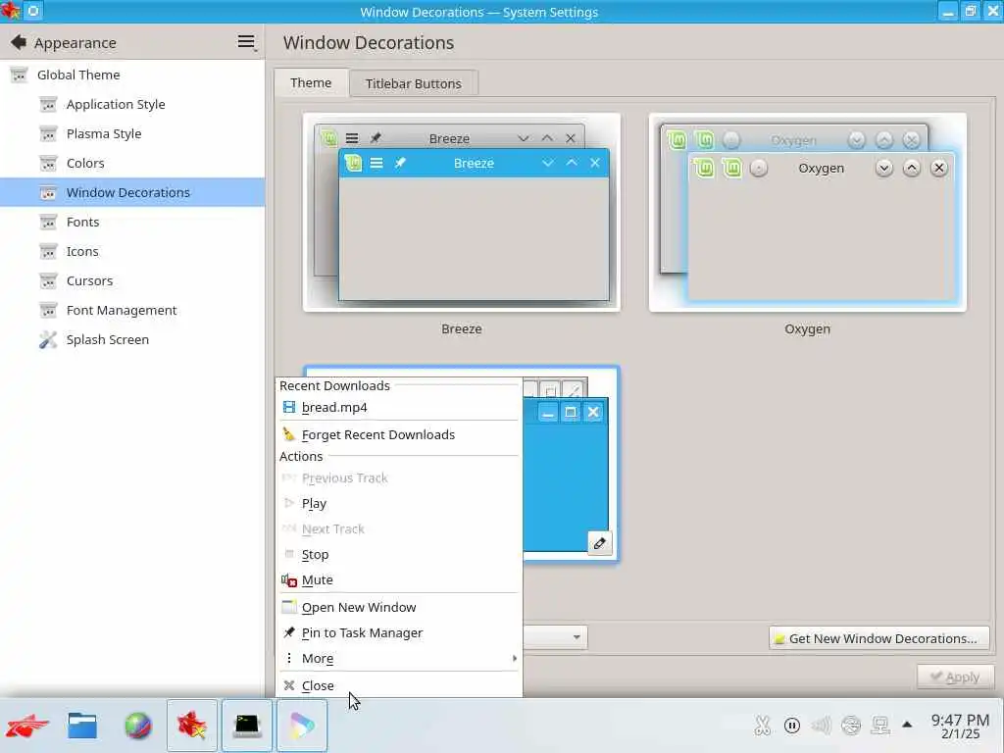Click Forget Recent Downloads

point(399,434)
